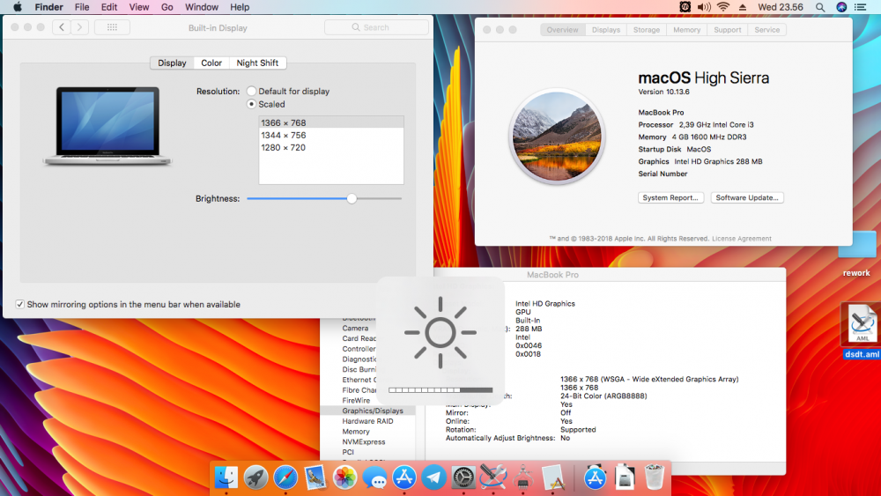The height and width of the screenshot is (496, 881).
Task: Select Hardware RAID in System Report sidebar
Action: (367, 421)
